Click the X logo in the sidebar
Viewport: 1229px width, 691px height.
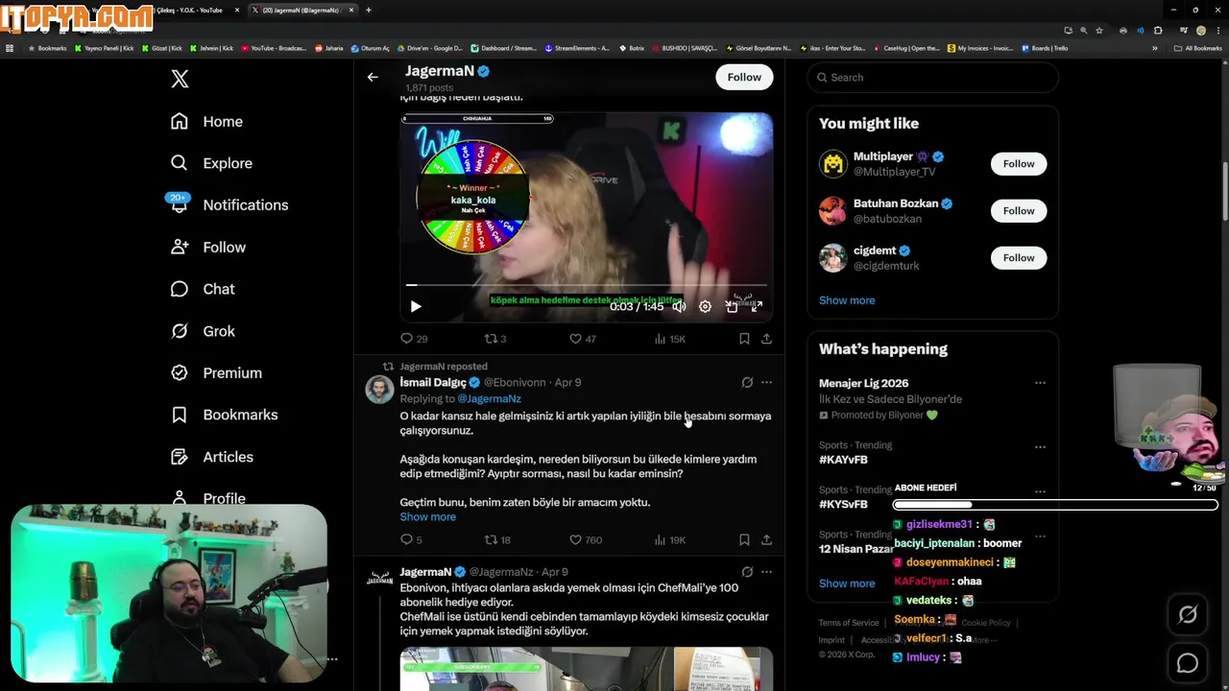pos(180,79)
